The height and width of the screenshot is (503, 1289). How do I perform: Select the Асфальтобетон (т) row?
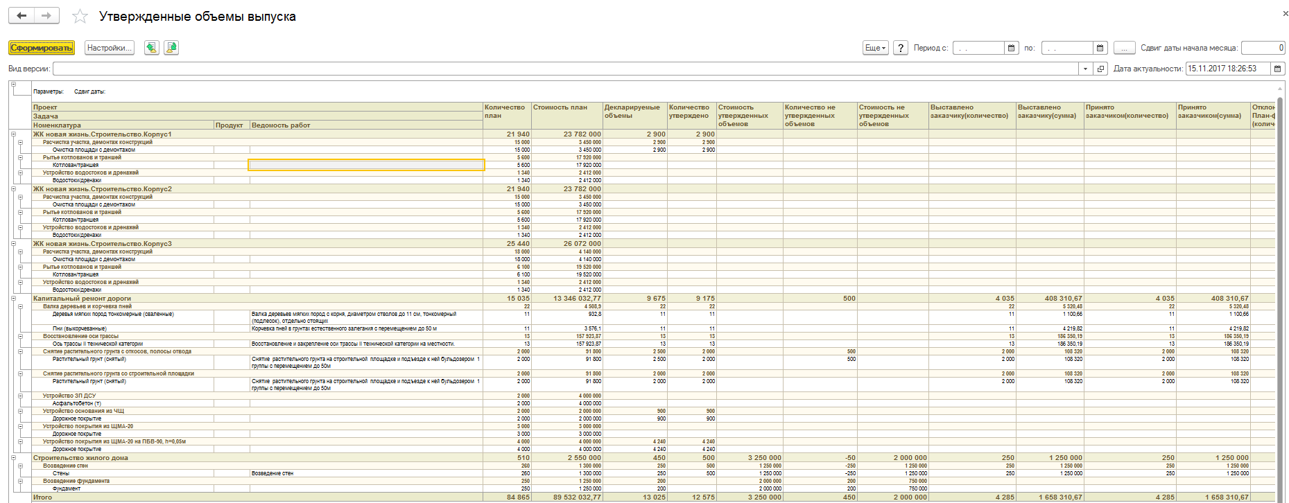click(x=76, y=403)
